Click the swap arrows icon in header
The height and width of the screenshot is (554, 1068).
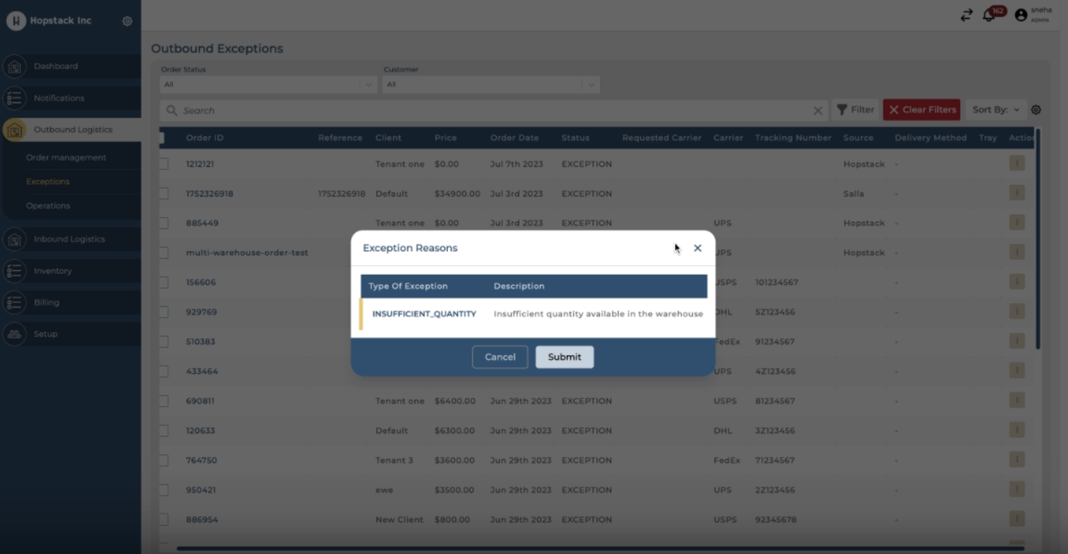click(966, 15)
